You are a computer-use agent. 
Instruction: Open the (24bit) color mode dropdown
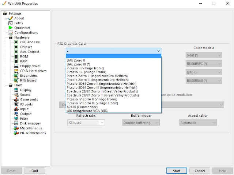204,72
